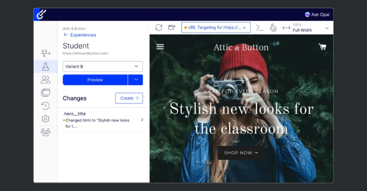Click the blue Preview button
Screen dimensions: 367x191
[95, 80]
